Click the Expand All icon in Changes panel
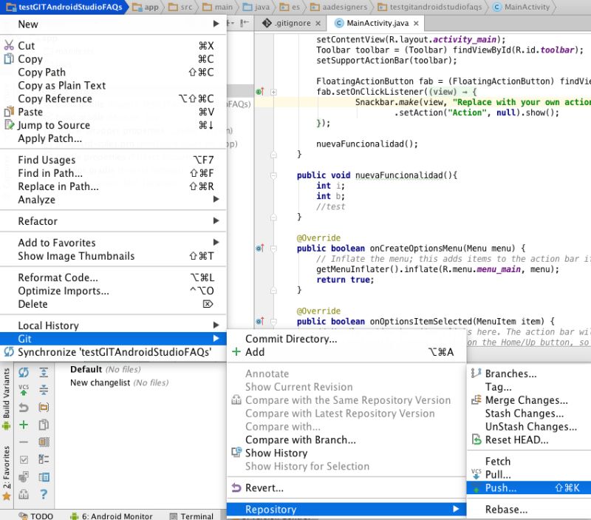This screenshot has width=591, height=520. click(x=44, y=373)
